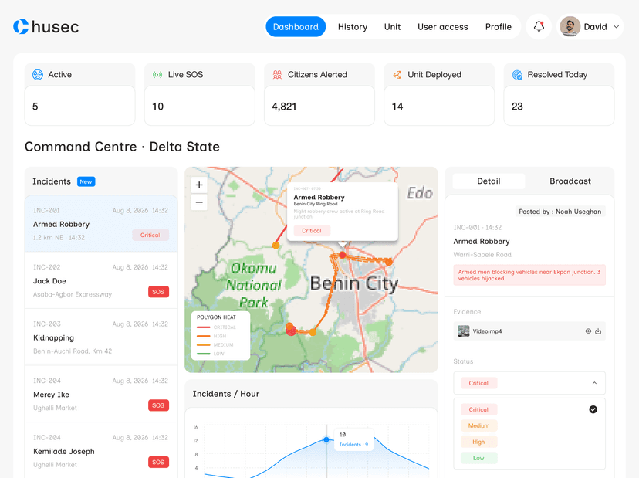The height and width of the screenshot is (478, 639).
Task: Open the Video.mp4 thumbnail
Action: 463,331
